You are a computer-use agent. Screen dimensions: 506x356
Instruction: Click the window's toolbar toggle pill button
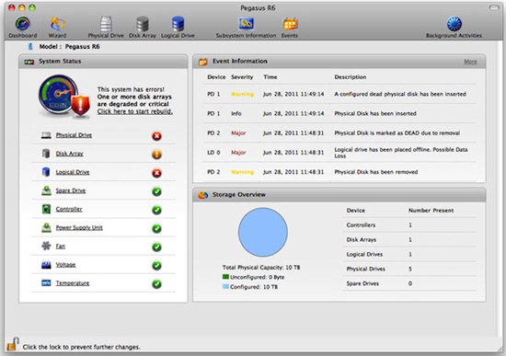click(494, 7)
